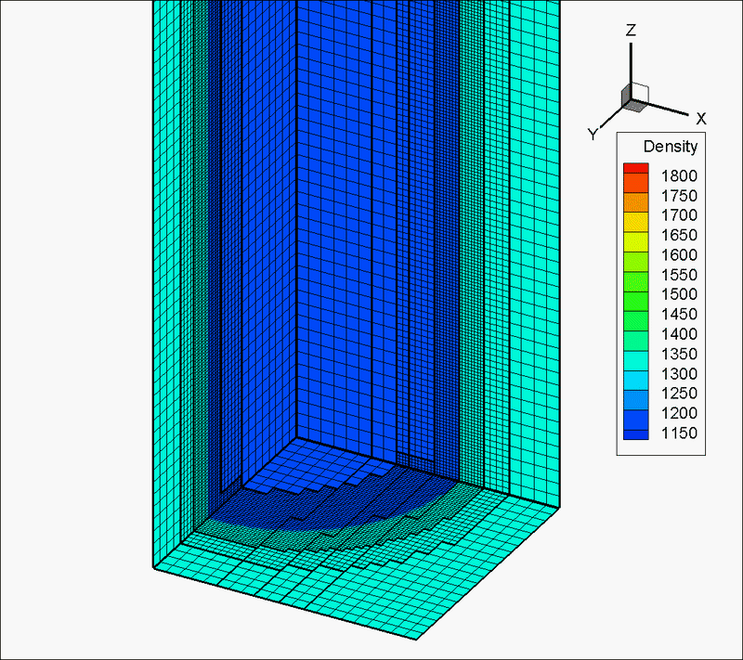Select the dark blue 1150 swatch
The width and height of the screenshot is (743, 660).
[635, 434]
